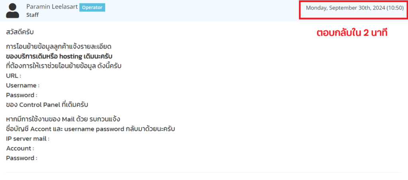Image resolution: width=408 pixels, height=180 pixels.
Task: Click the Account : line
Action: pos(20,148)
